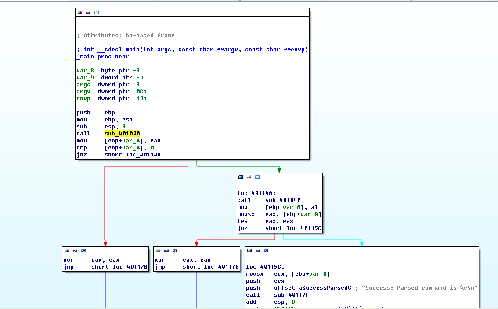The image size is (498, 309).
Task: Select the "push ecx" instruction
Action: point(265,281)
